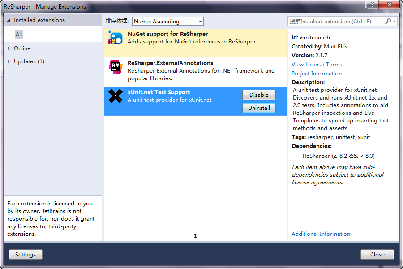Select the NuGet support for ReSharper title
The image size is (403, 269).
click(x=167, y=34)
